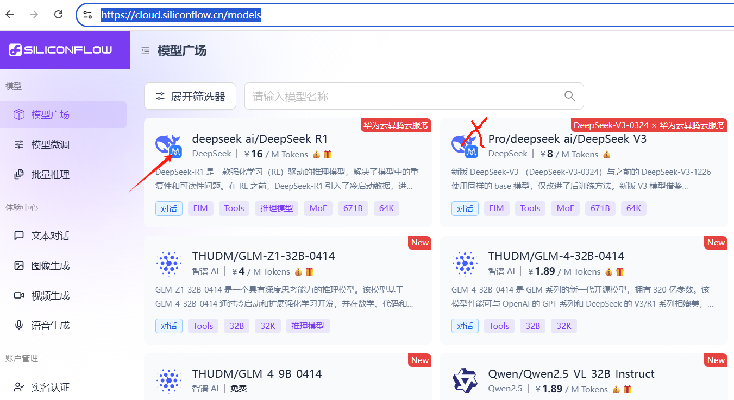Viewport: 734px width, 400px height.
Task: Click the picture icon beside 图像生成
Action: [19, 265]
